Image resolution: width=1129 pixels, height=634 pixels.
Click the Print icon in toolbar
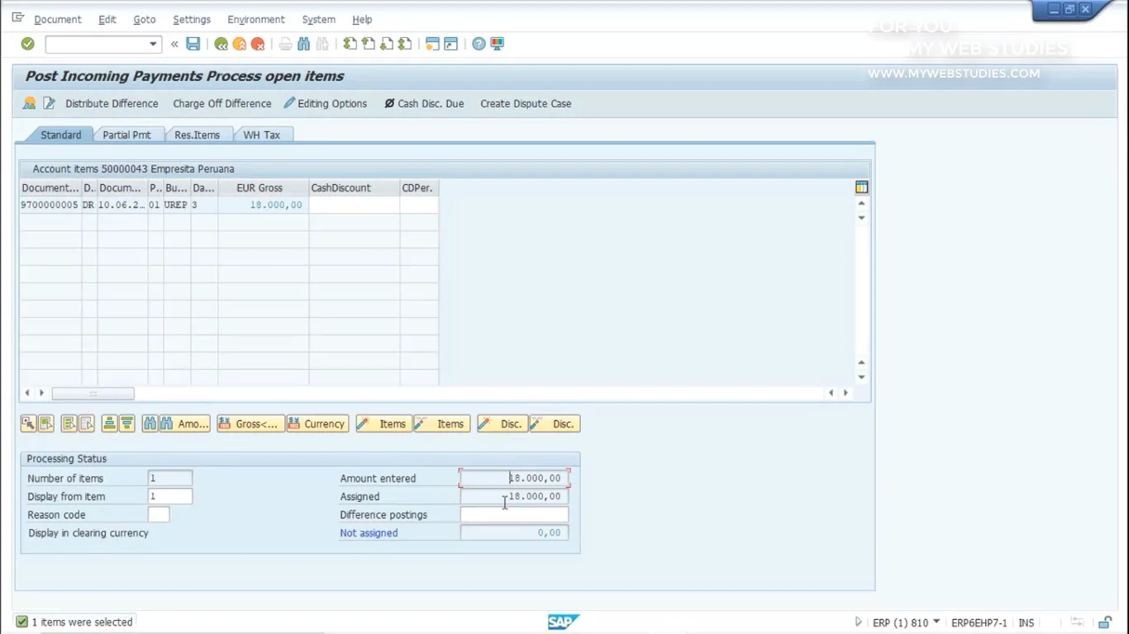click(285, 44)
